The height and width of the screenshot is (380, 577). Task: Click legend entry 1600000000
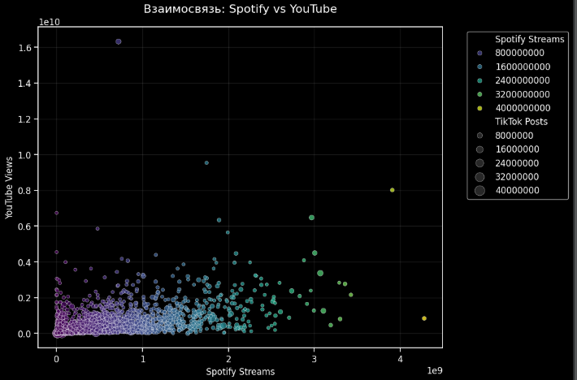(523, 67)
